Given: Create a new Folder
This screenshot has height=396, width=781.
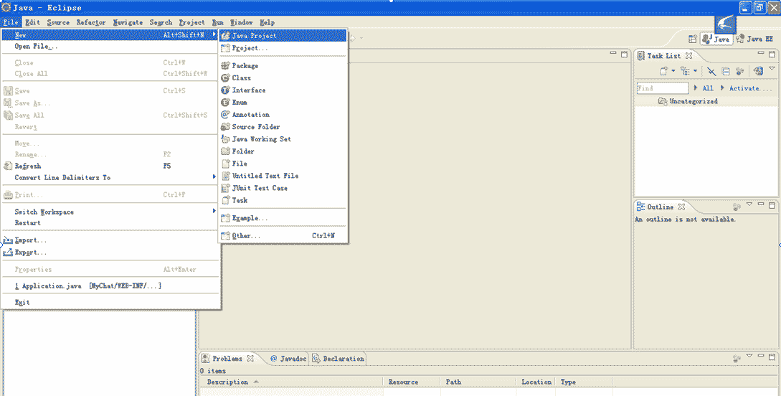Looking at the screenshot, I should tap(283, 151).
